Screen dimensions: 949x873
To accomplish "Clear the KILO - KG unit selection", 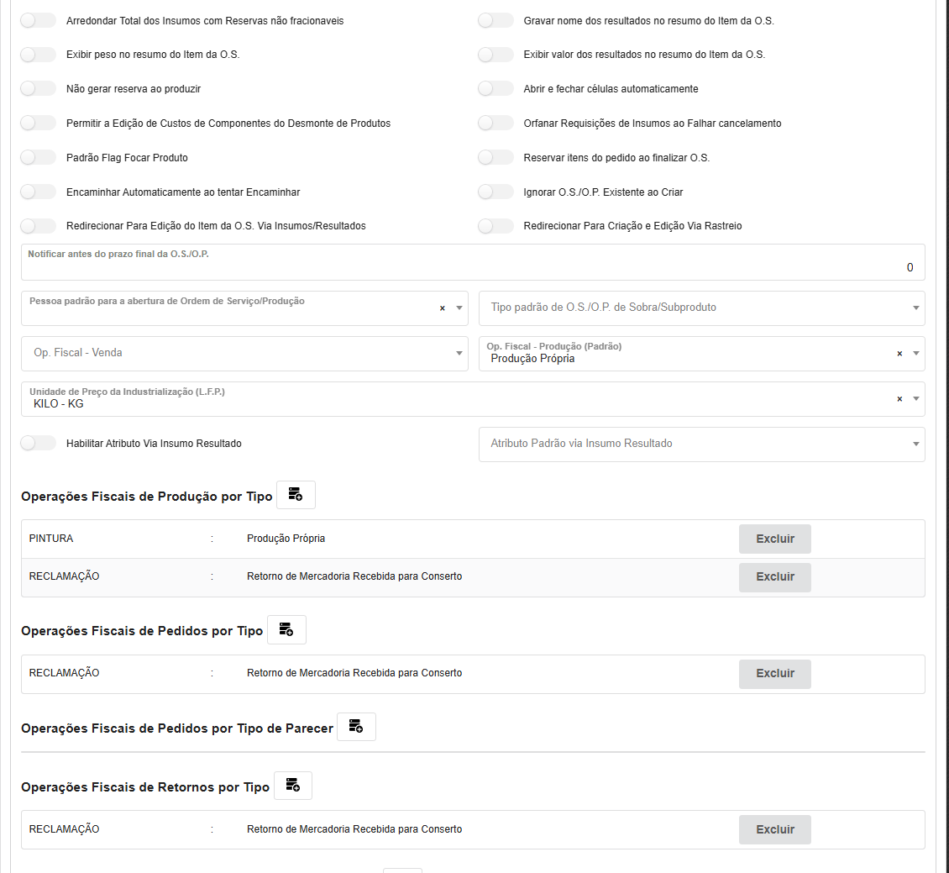I will click(899, 399).
